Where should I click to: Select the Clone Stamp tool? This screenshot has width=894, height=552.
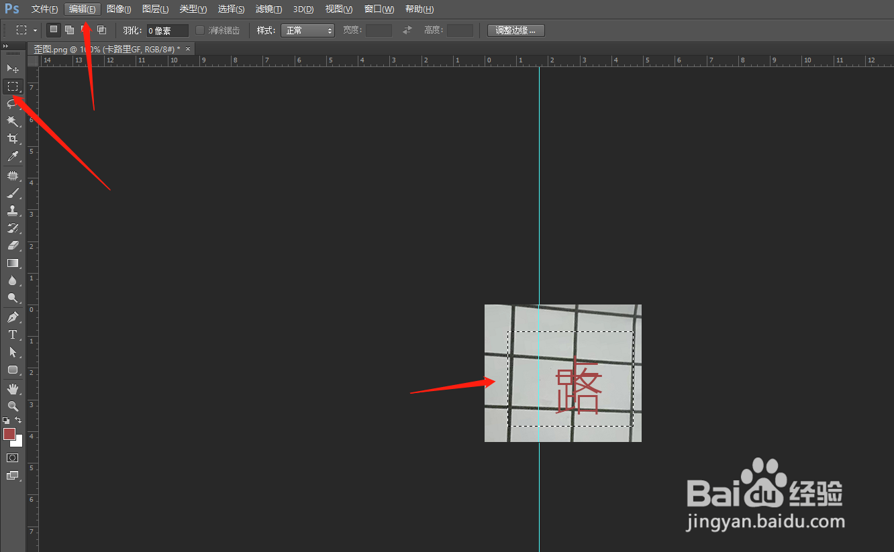(x=13, y=211)
